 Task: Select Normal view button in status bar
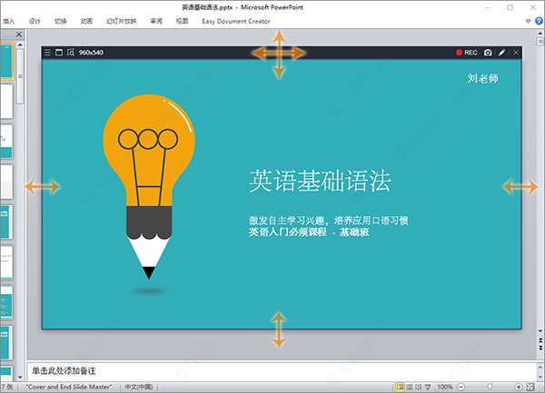click(x=401, y=387)
